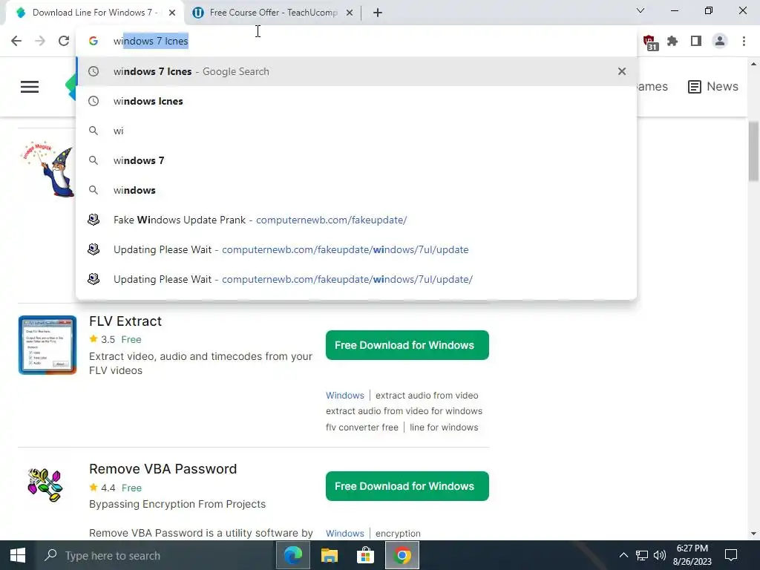Open the tab search chevron in the title bar
The image size is (760, 570).
[641, 10]
